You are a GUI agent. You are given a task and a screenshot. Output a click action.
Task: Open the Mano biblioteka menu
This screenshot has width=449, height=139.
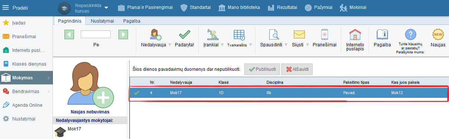click(239, 7)
